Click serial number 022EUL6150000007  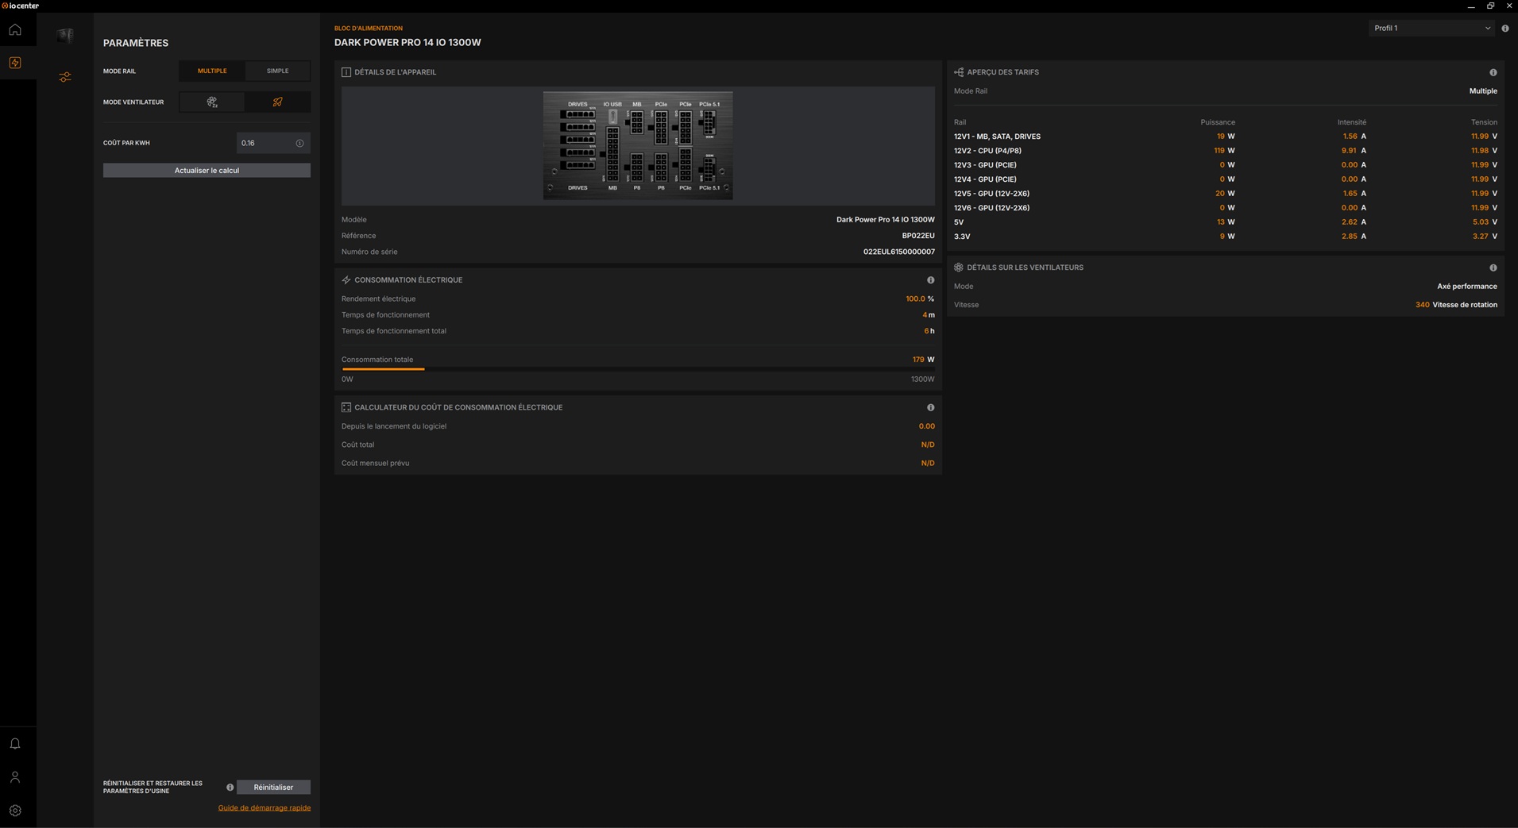coord(899,252)
